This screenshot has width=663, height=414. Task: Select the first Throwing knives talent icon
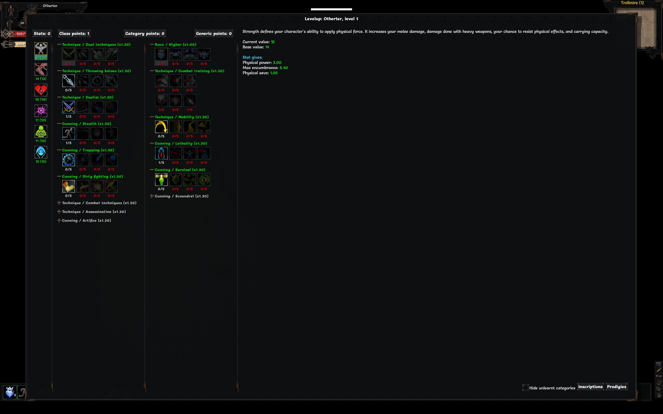click(68, 80)
